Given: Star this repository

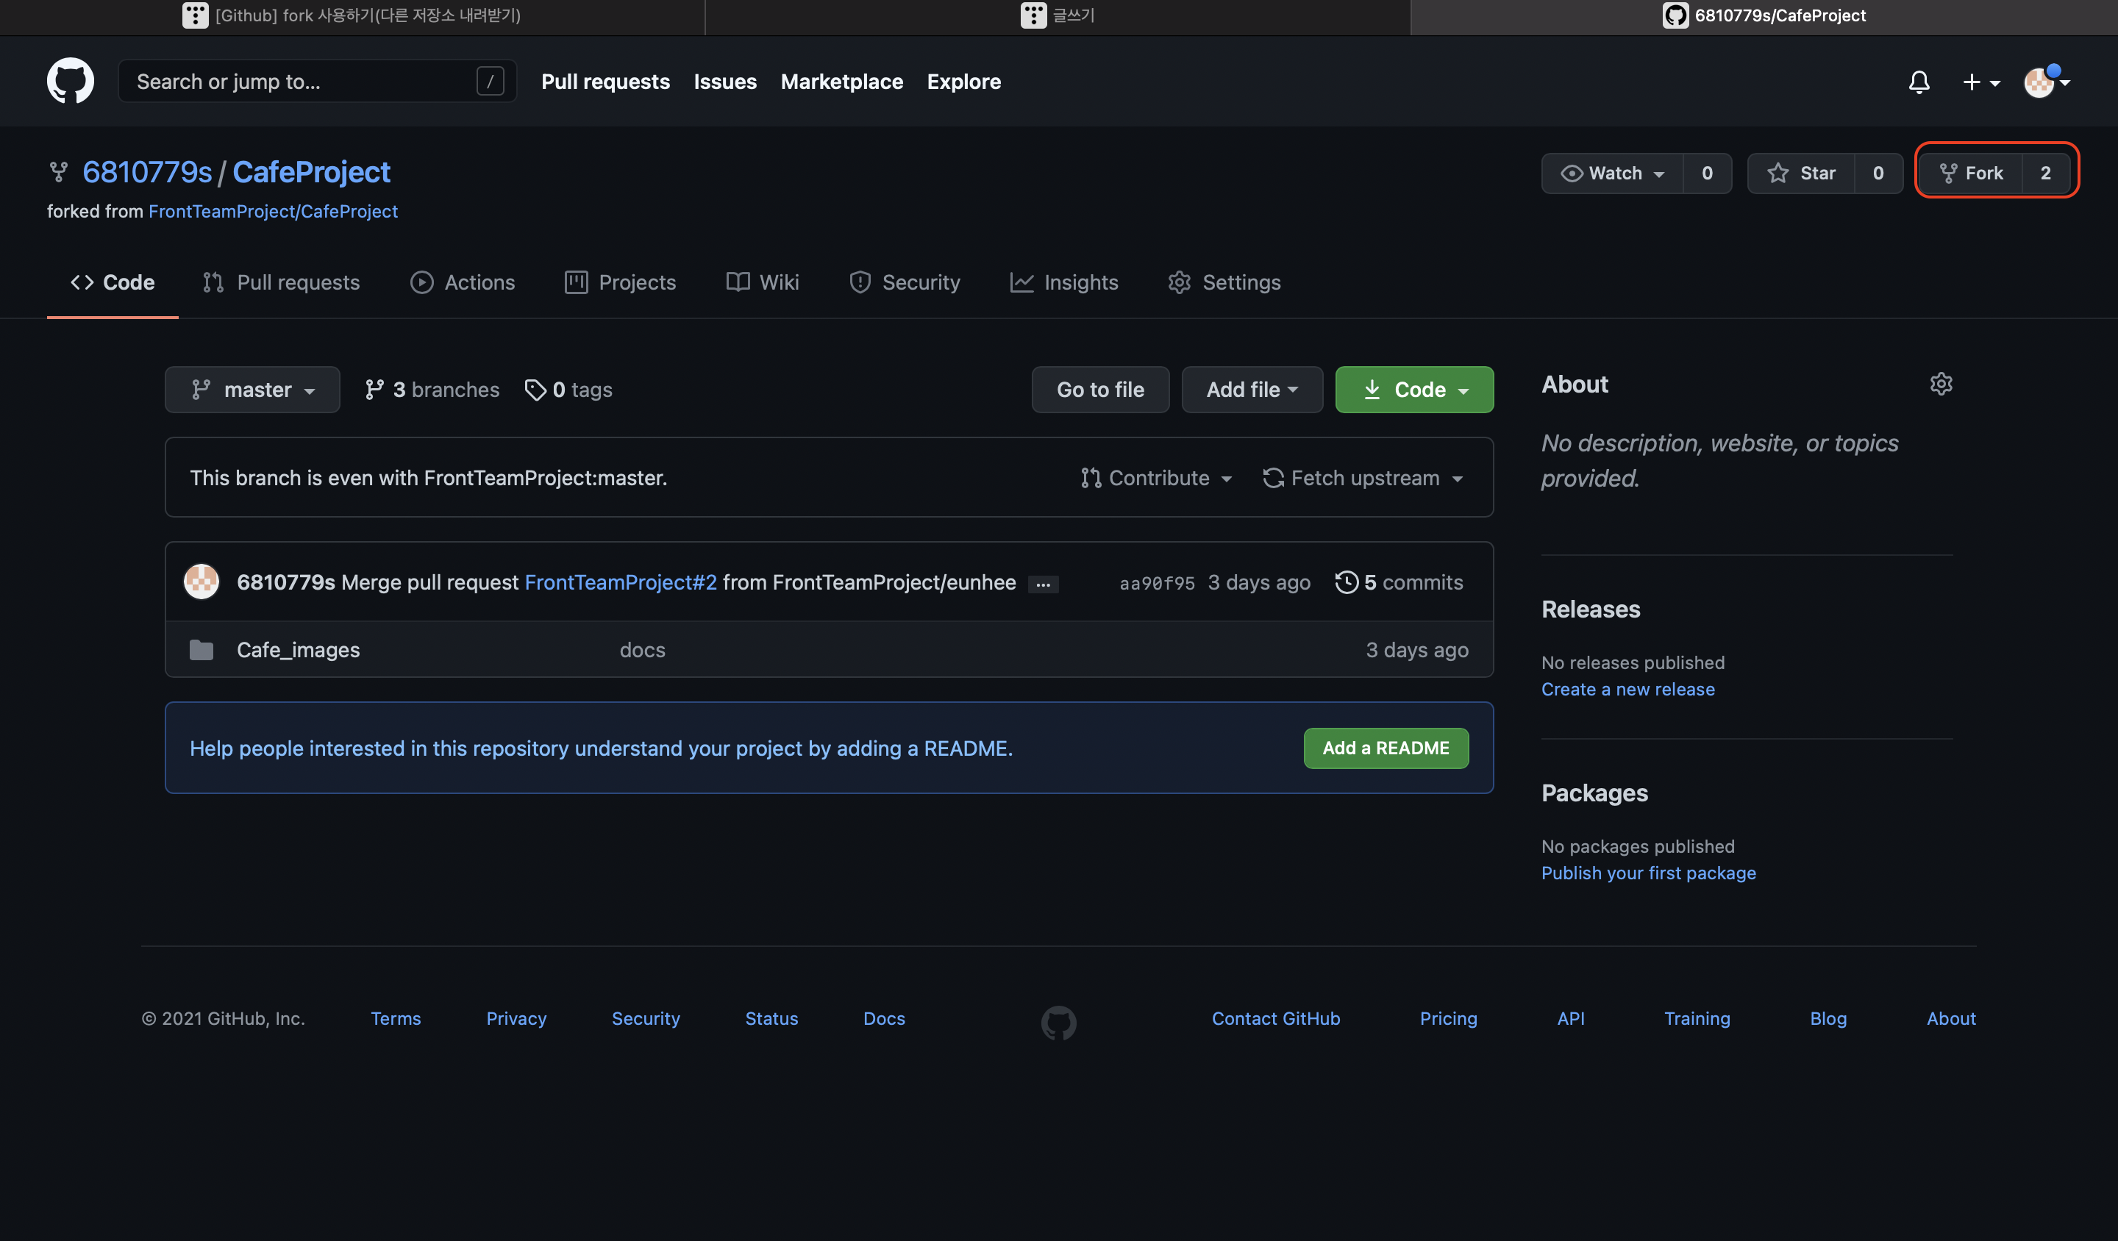Looking at the screenshot, I should tap(1801, 173).
